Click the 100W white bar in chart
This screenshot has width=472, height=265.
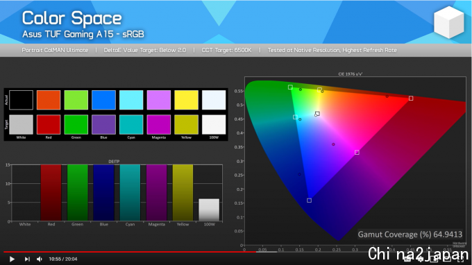click(209, 210)
